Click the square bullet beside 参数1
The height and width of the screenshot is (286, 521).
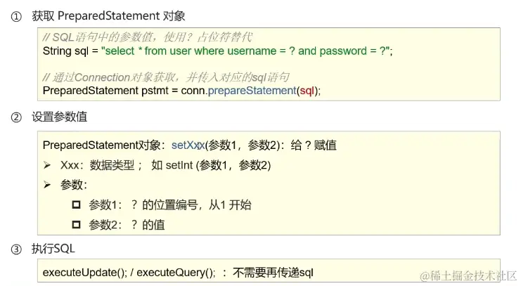77,204
